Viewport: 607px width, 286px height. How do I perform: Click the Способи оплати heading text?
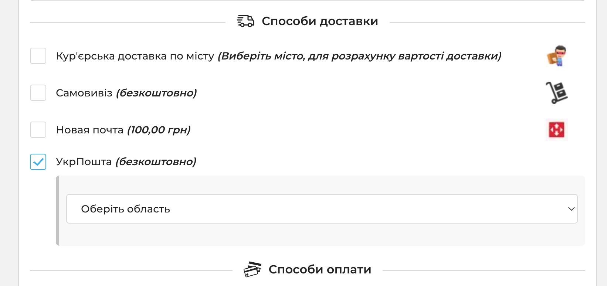pos(320,269)
